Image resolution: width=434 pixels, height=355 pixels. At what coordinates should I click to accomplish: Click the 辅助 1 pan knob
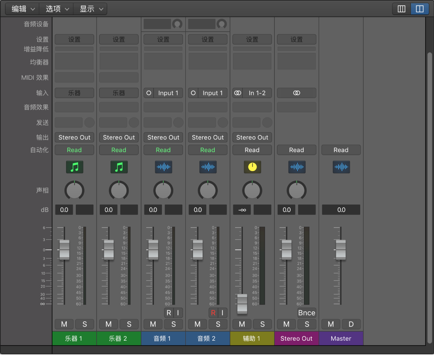252,191
